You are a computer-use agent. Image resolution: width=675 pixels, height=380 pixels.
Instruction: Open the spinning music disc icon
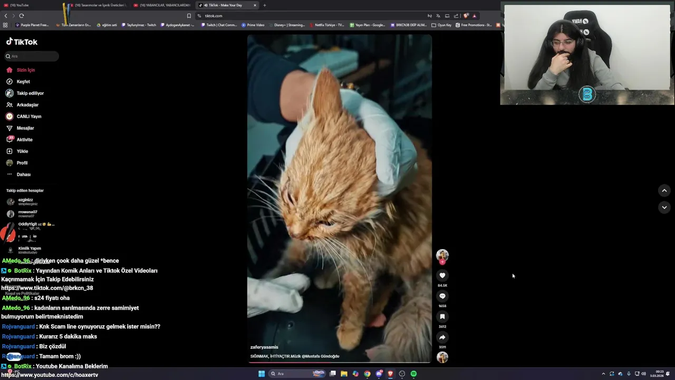pos(442,357)
